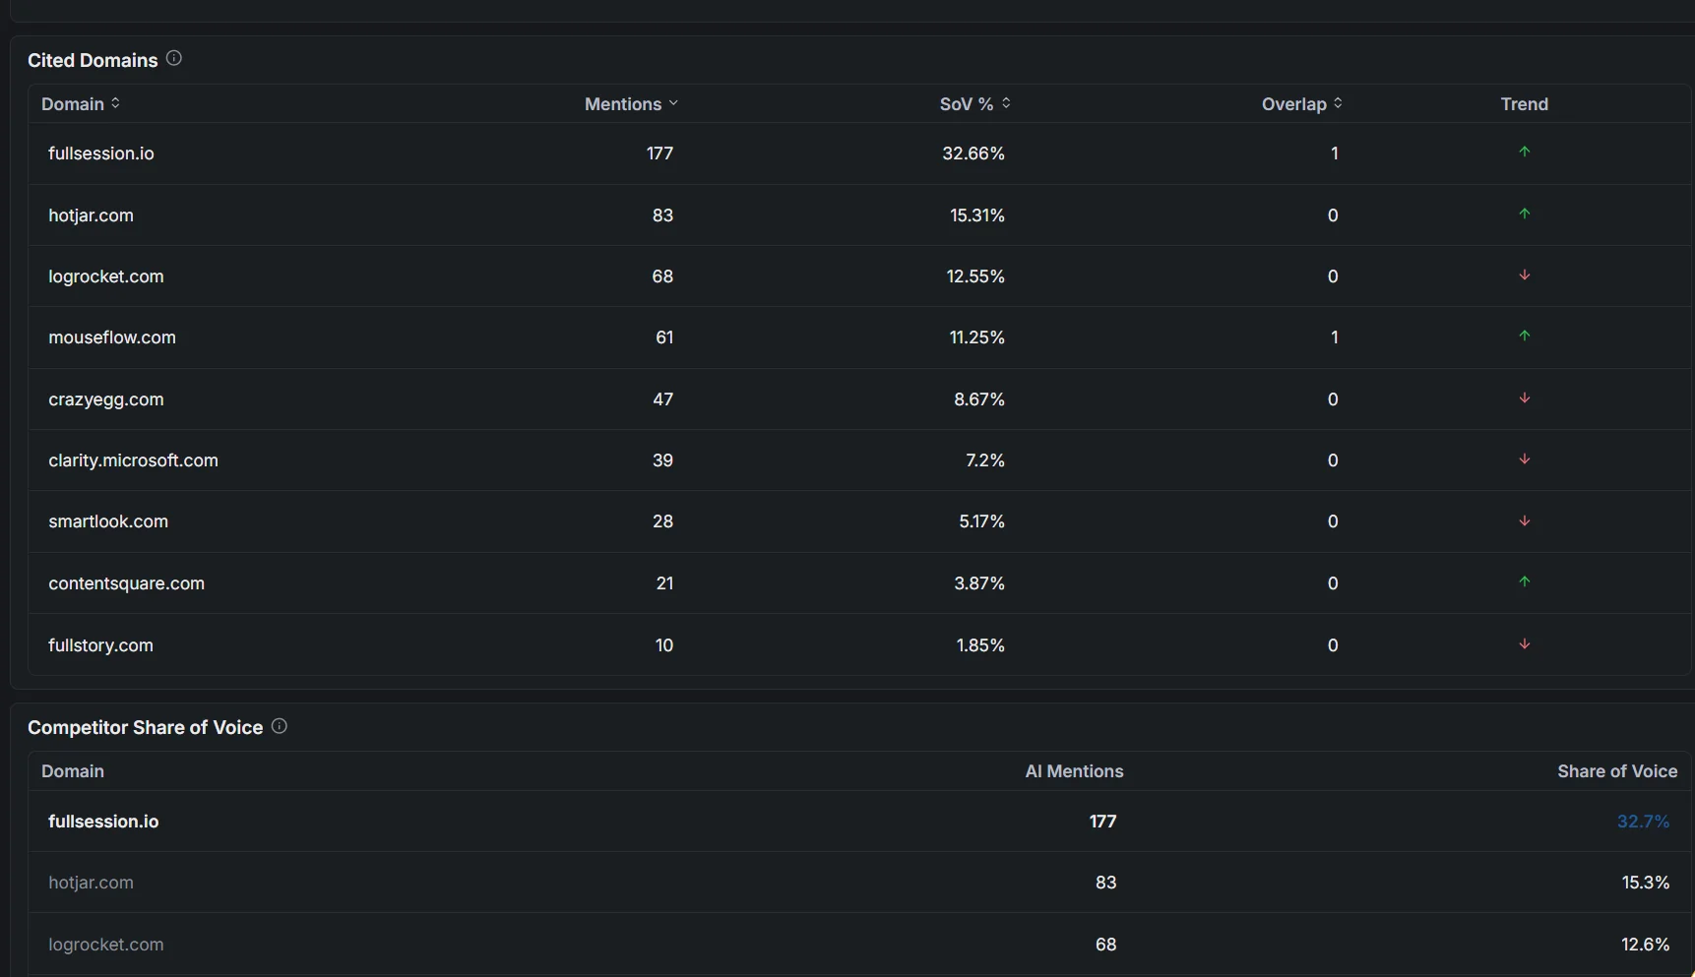
Task: Click the Cited Domains info icon
Action: (174, 59)
